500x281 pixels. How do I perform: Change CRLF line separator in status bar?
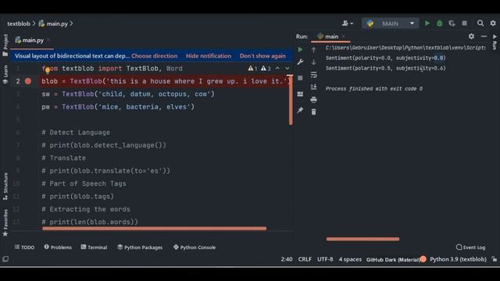click(305, 259)
